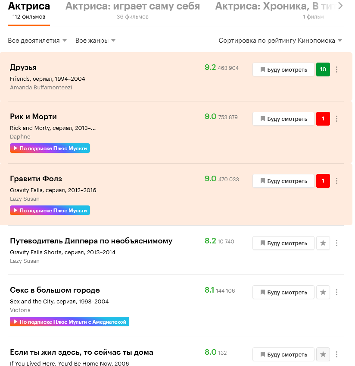Switch to Актриса: играет саму себя tab
Viewport: 355px width, 366px height.
(133, 10)
